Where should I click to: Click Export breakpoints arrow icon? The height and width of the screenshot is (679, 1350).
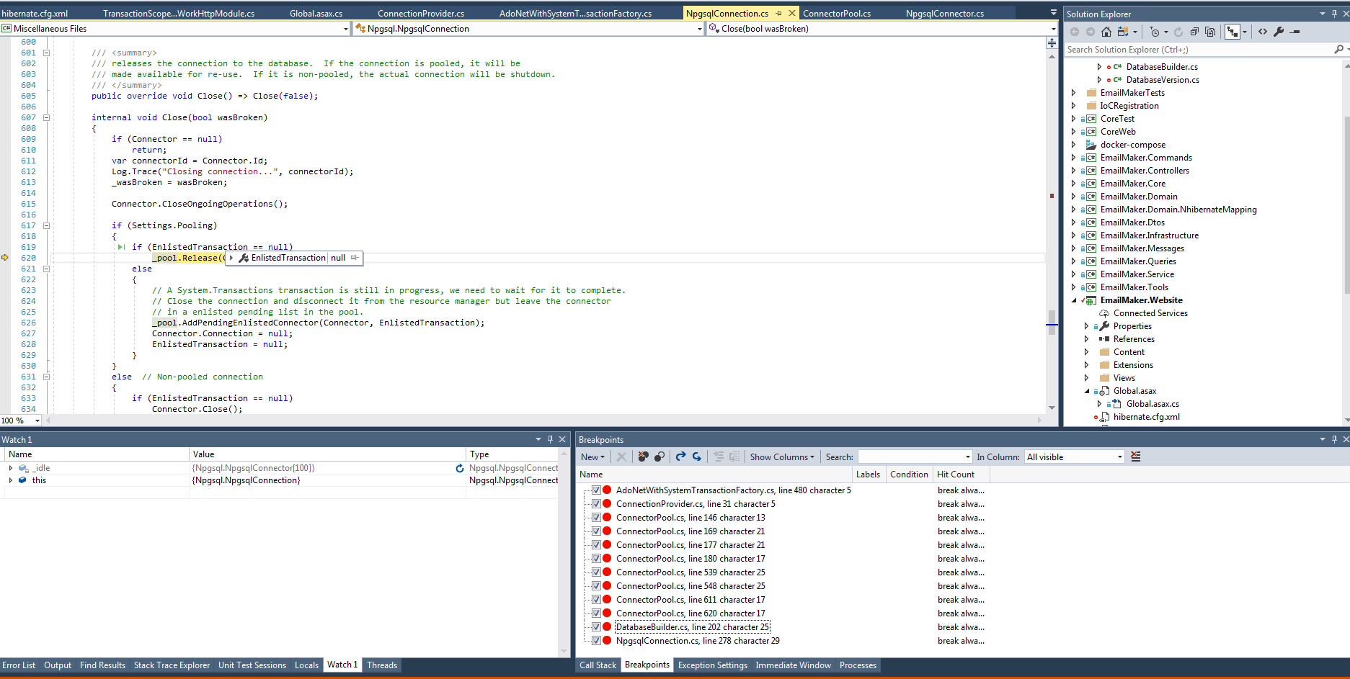680,457
